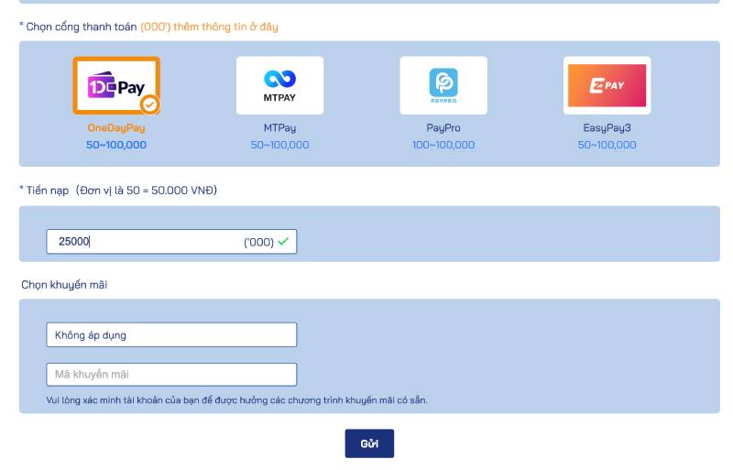733x470 pixels.
Task: Select the OneDayPay payment gateway logo
Action: [x=116, y=85]
